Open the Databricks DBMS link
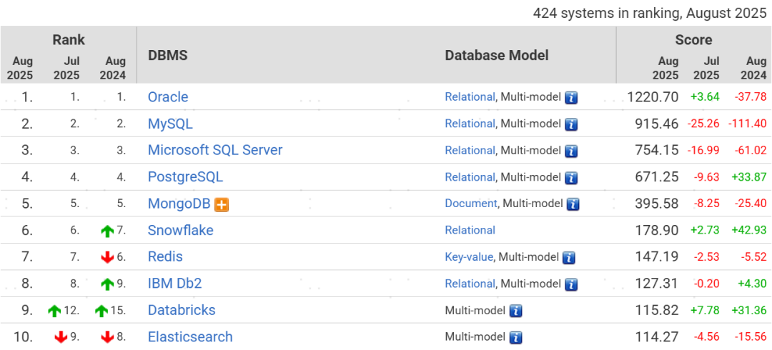Image resolution: width=772 pixels, height=350 pixels. pyautogui.click(x=182, y=310)
